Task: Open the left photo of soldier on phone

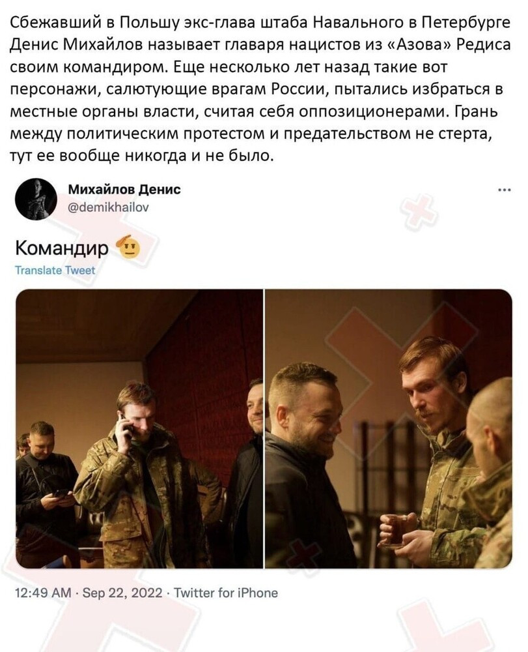Action: point(139,429)
